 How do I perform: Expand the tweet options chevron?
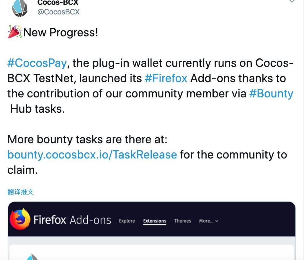pos(292,1)
